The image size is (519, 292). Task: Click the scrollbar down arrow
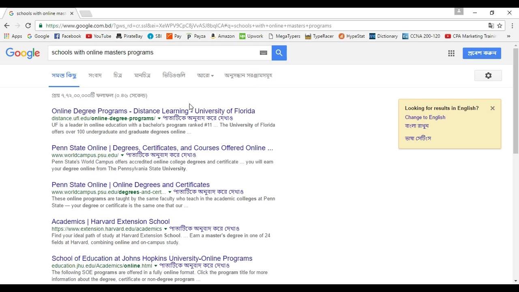tap(515, 281)
